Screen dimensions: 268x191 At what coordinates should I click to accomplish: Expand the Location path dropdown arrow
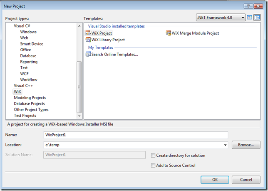click(225, 145)
